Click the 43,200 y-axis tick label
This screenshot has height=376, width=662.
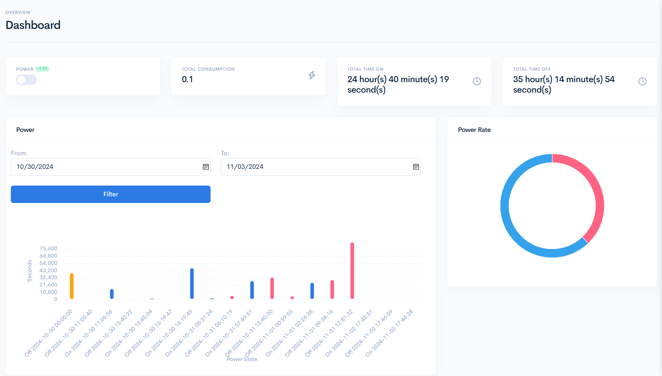pyautogui.click(x=48, y=271)
